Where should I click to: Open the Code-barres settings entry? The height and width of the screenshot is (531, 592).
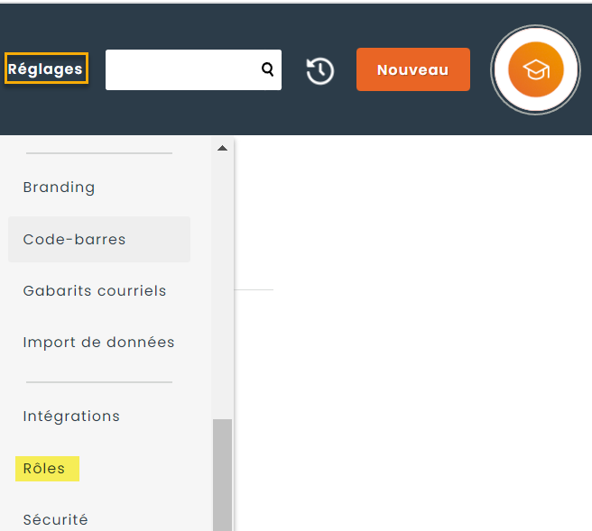point(74,240)
